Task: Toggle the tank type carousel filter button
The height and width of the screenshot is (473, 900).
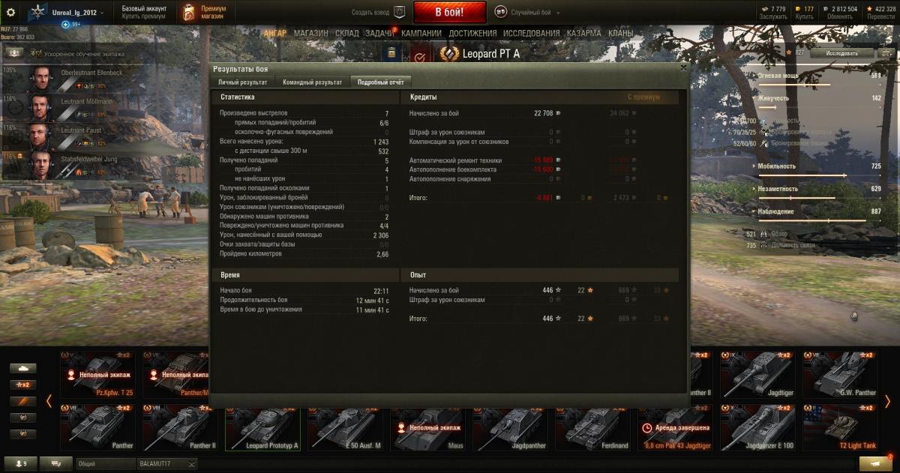Action: [x=23, y=368]
